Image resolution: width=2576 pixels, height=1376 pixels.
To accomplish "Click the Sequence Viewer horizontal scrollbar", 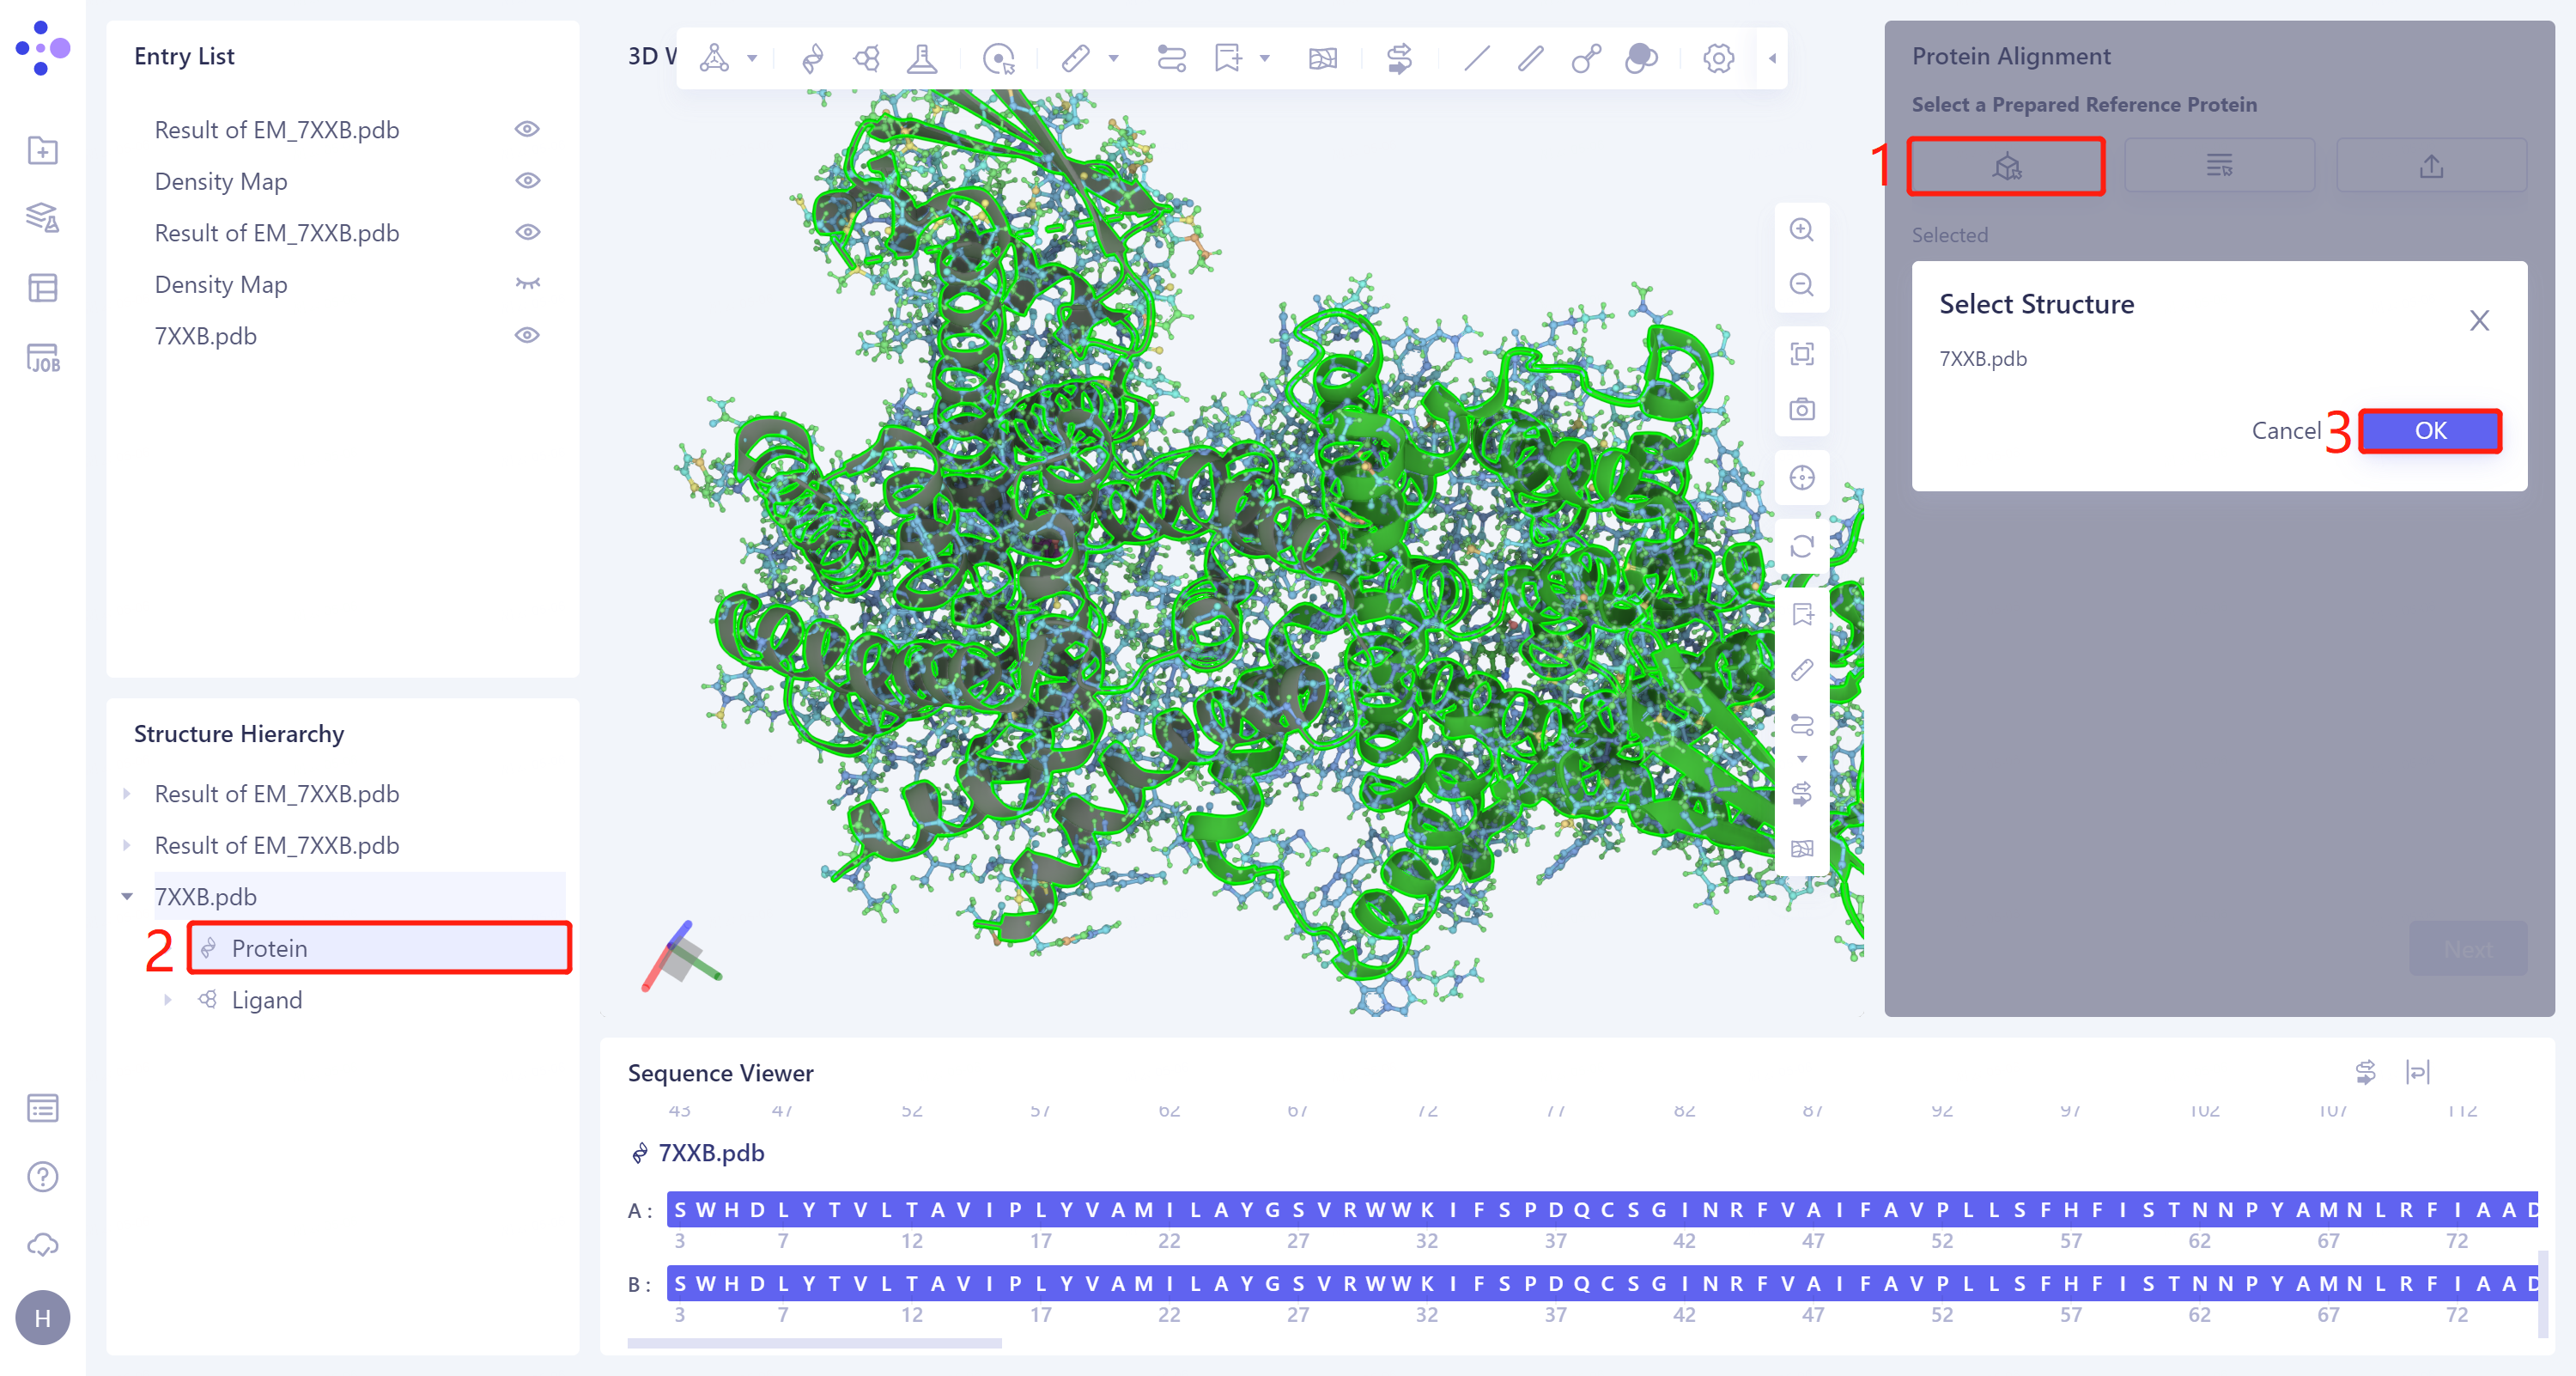I will pos(814,1343).
